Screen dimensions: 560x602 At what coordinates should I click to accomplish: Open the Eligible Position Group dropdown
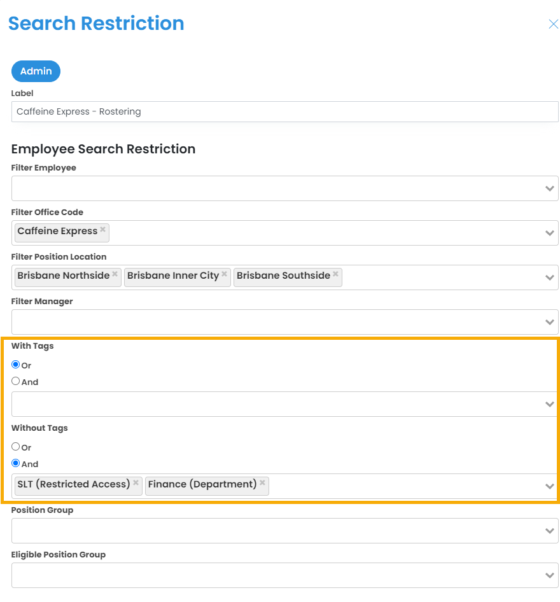549,575
